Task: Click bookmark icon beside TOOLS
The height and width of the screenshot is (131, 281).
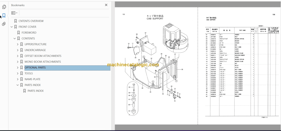Action: [21, 73]
